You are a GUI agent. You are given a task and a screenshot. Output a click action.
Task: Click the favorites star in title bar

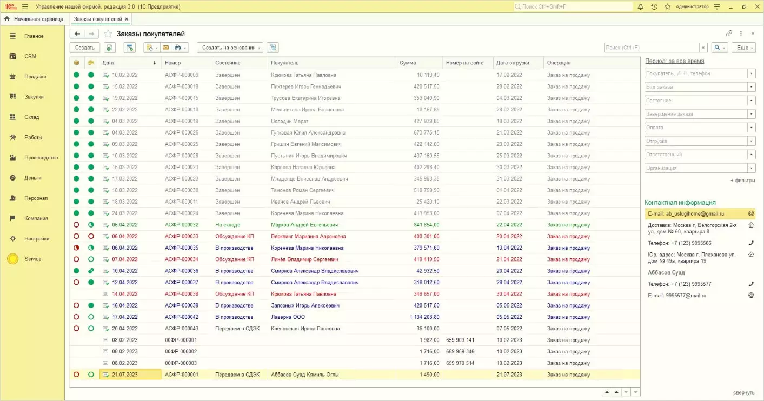click(668, 7)
